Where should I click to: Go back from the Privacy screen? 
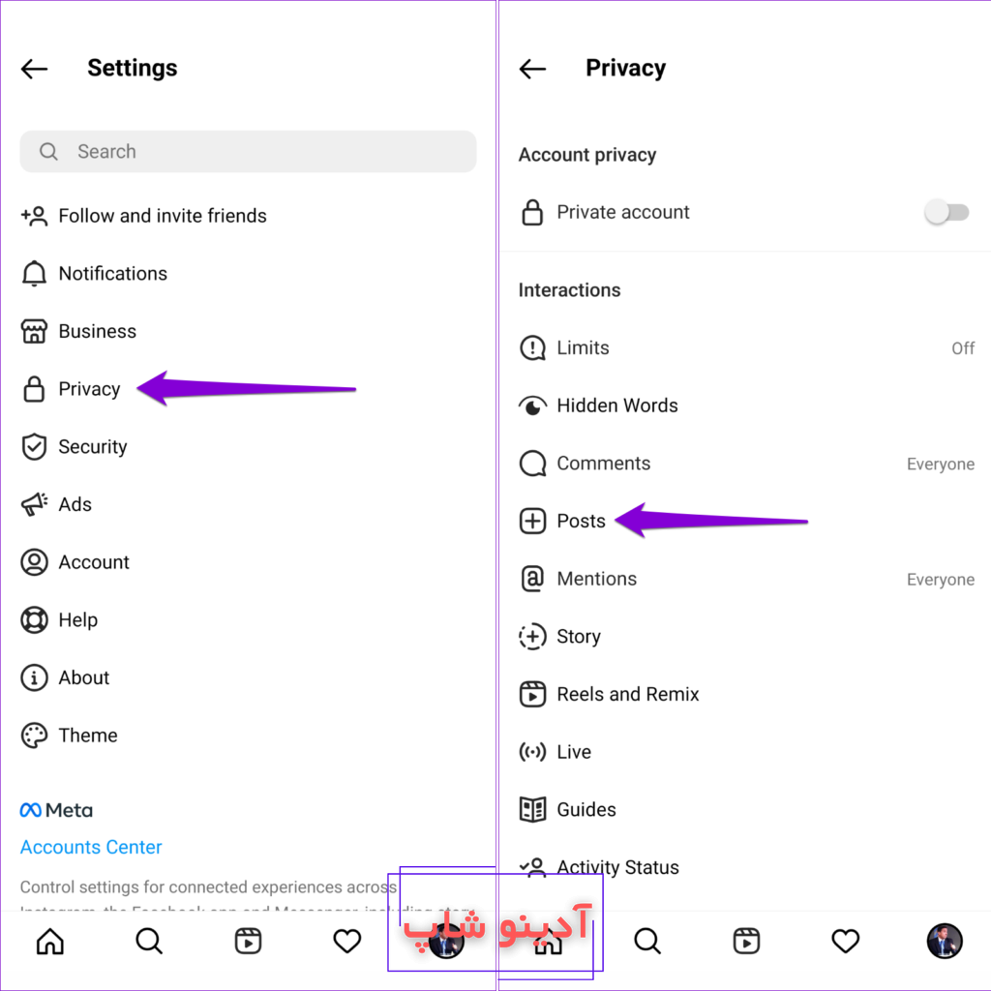532,69
